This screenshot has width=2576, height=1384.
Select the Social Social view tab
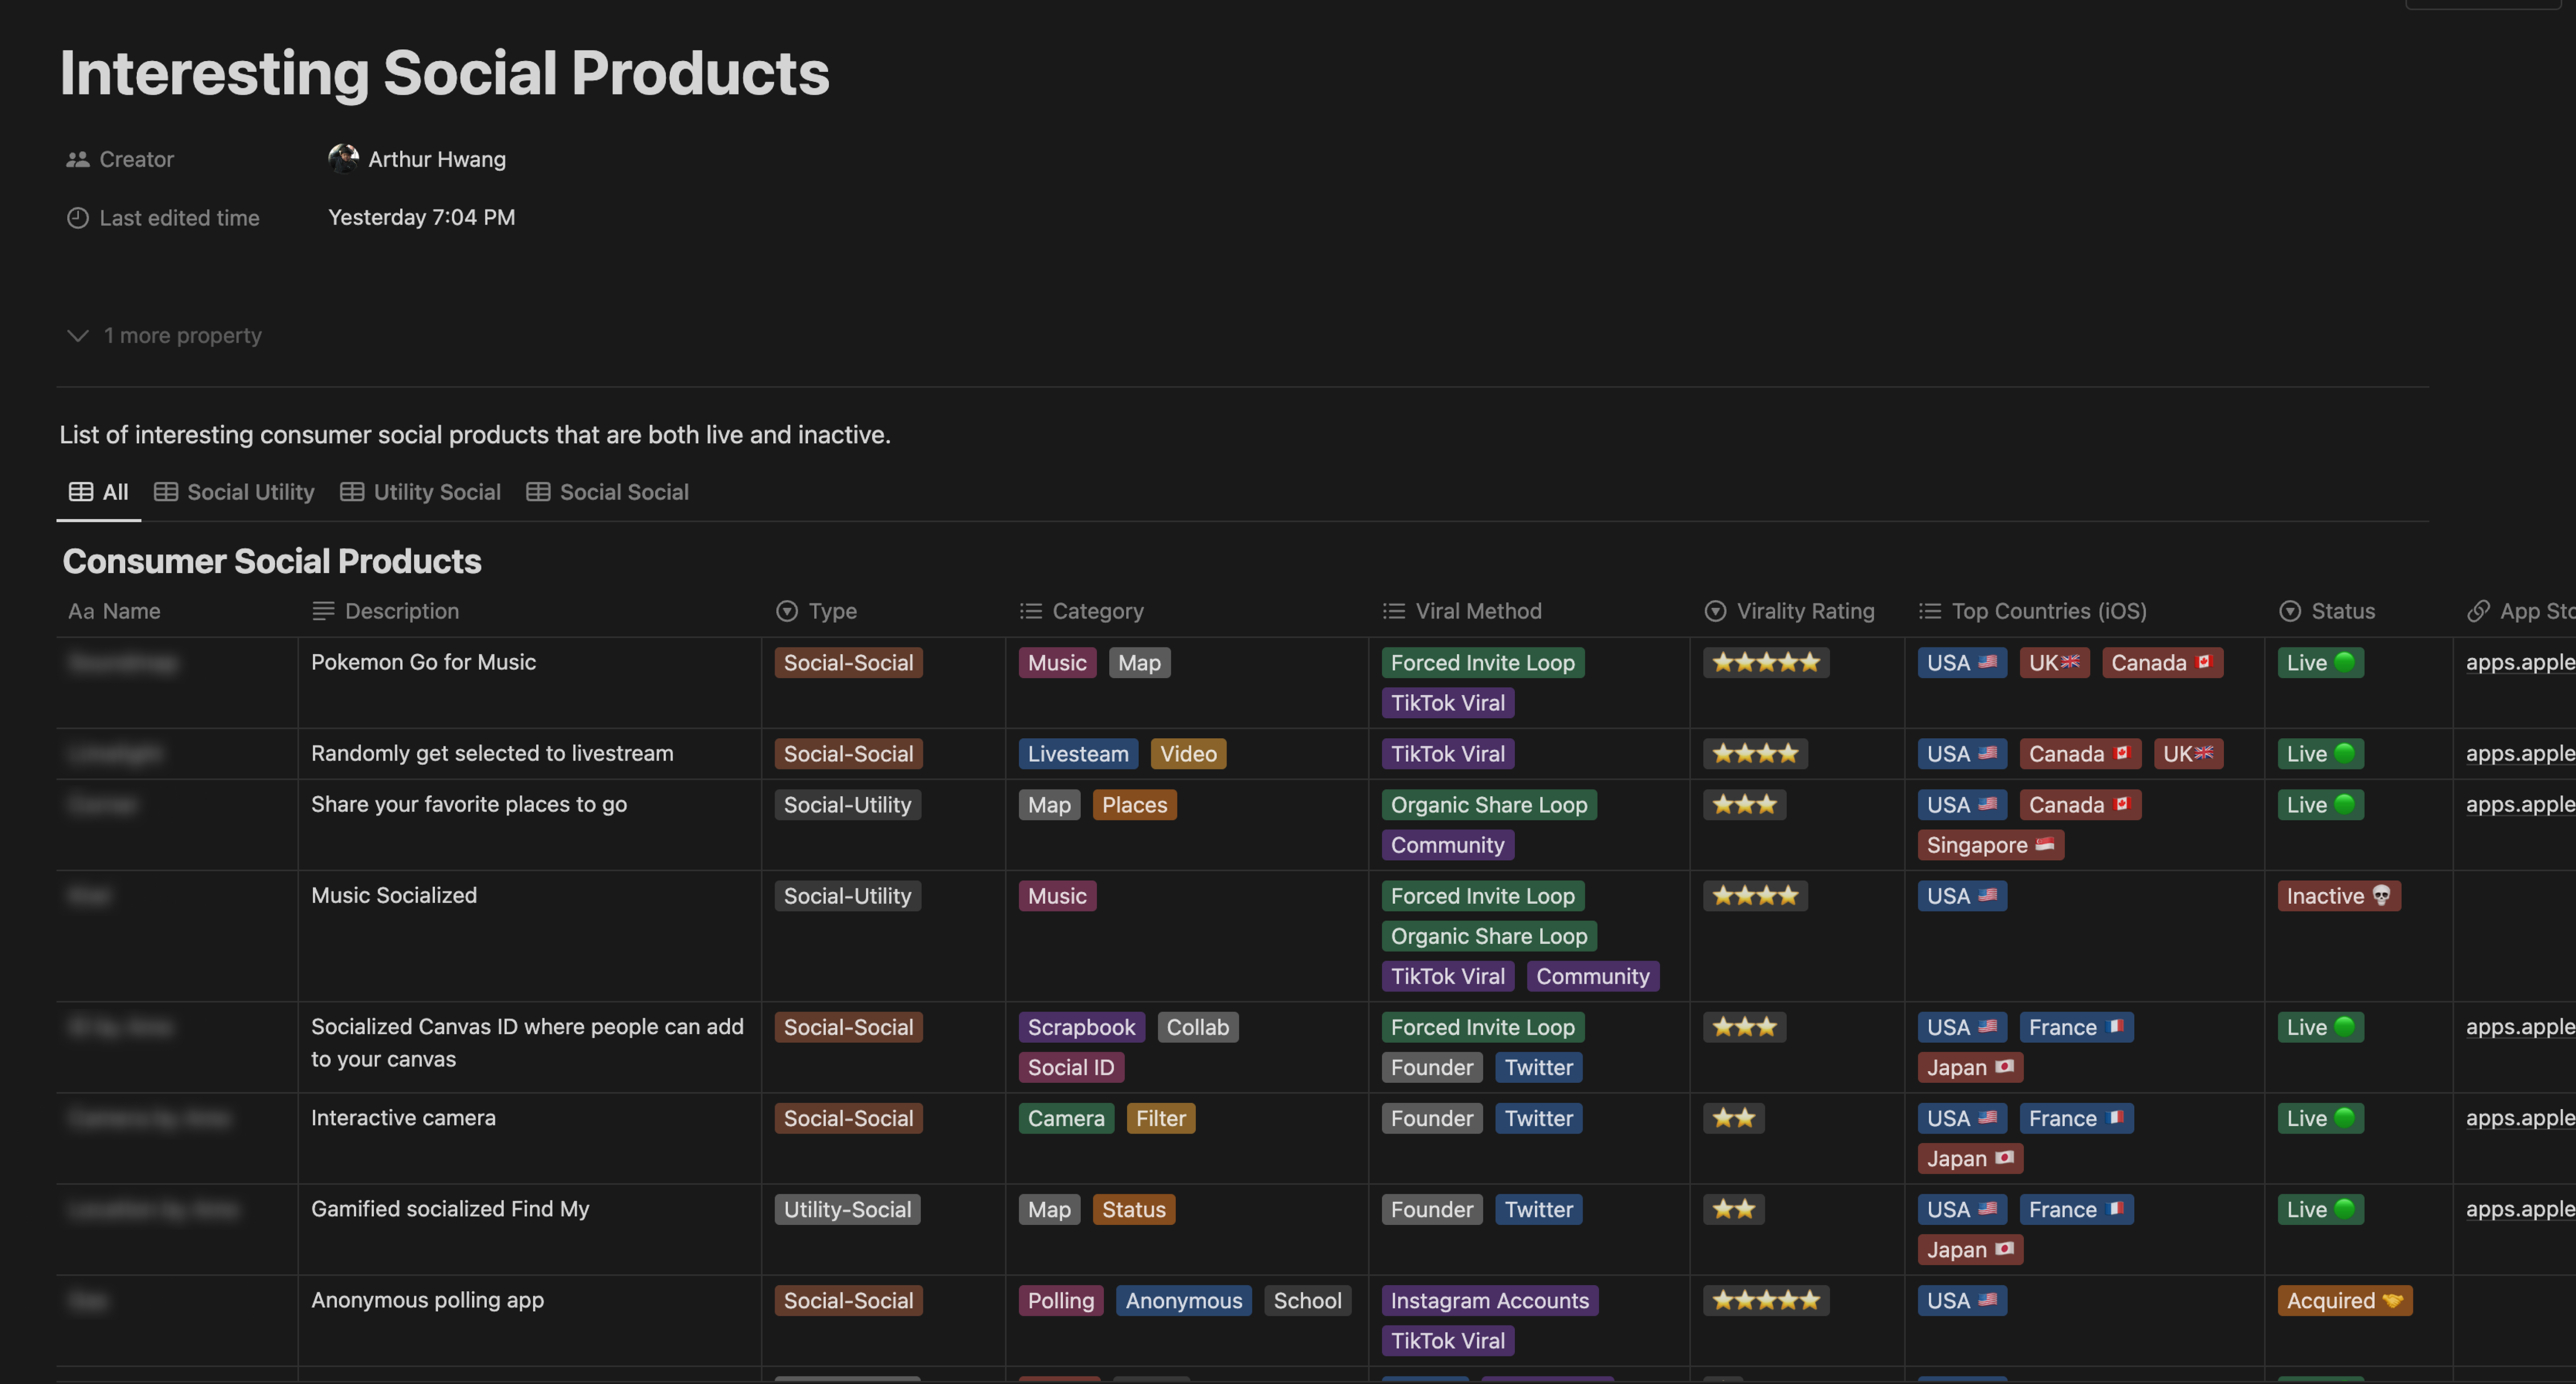pos(607,492)
